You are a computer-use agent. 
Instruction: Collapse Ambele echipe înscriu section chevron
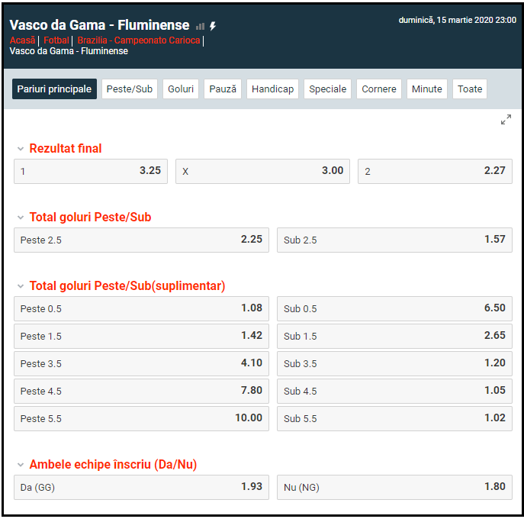point(21,465)
